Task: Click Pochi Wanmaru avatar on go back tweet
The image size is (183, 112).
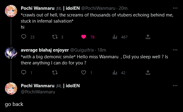Action: pyautogui.click(x=11, y=89)
